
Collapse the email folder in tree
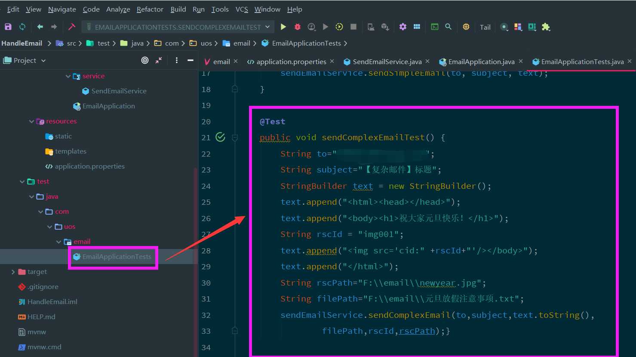click(59, 242)
